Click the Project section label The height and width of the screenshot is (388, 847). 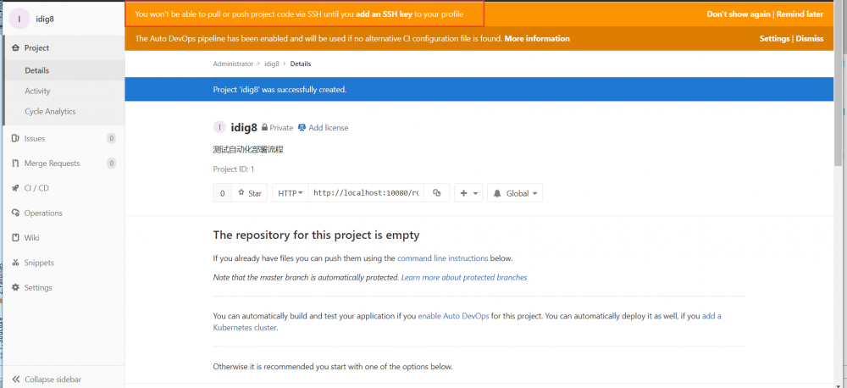tap(36, 48)
